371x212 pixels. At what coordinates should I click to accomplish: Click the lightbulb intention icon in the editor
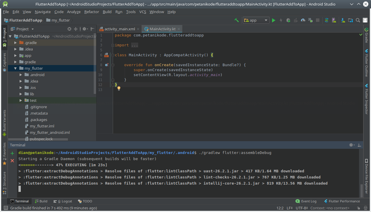(x=119, y=88)
